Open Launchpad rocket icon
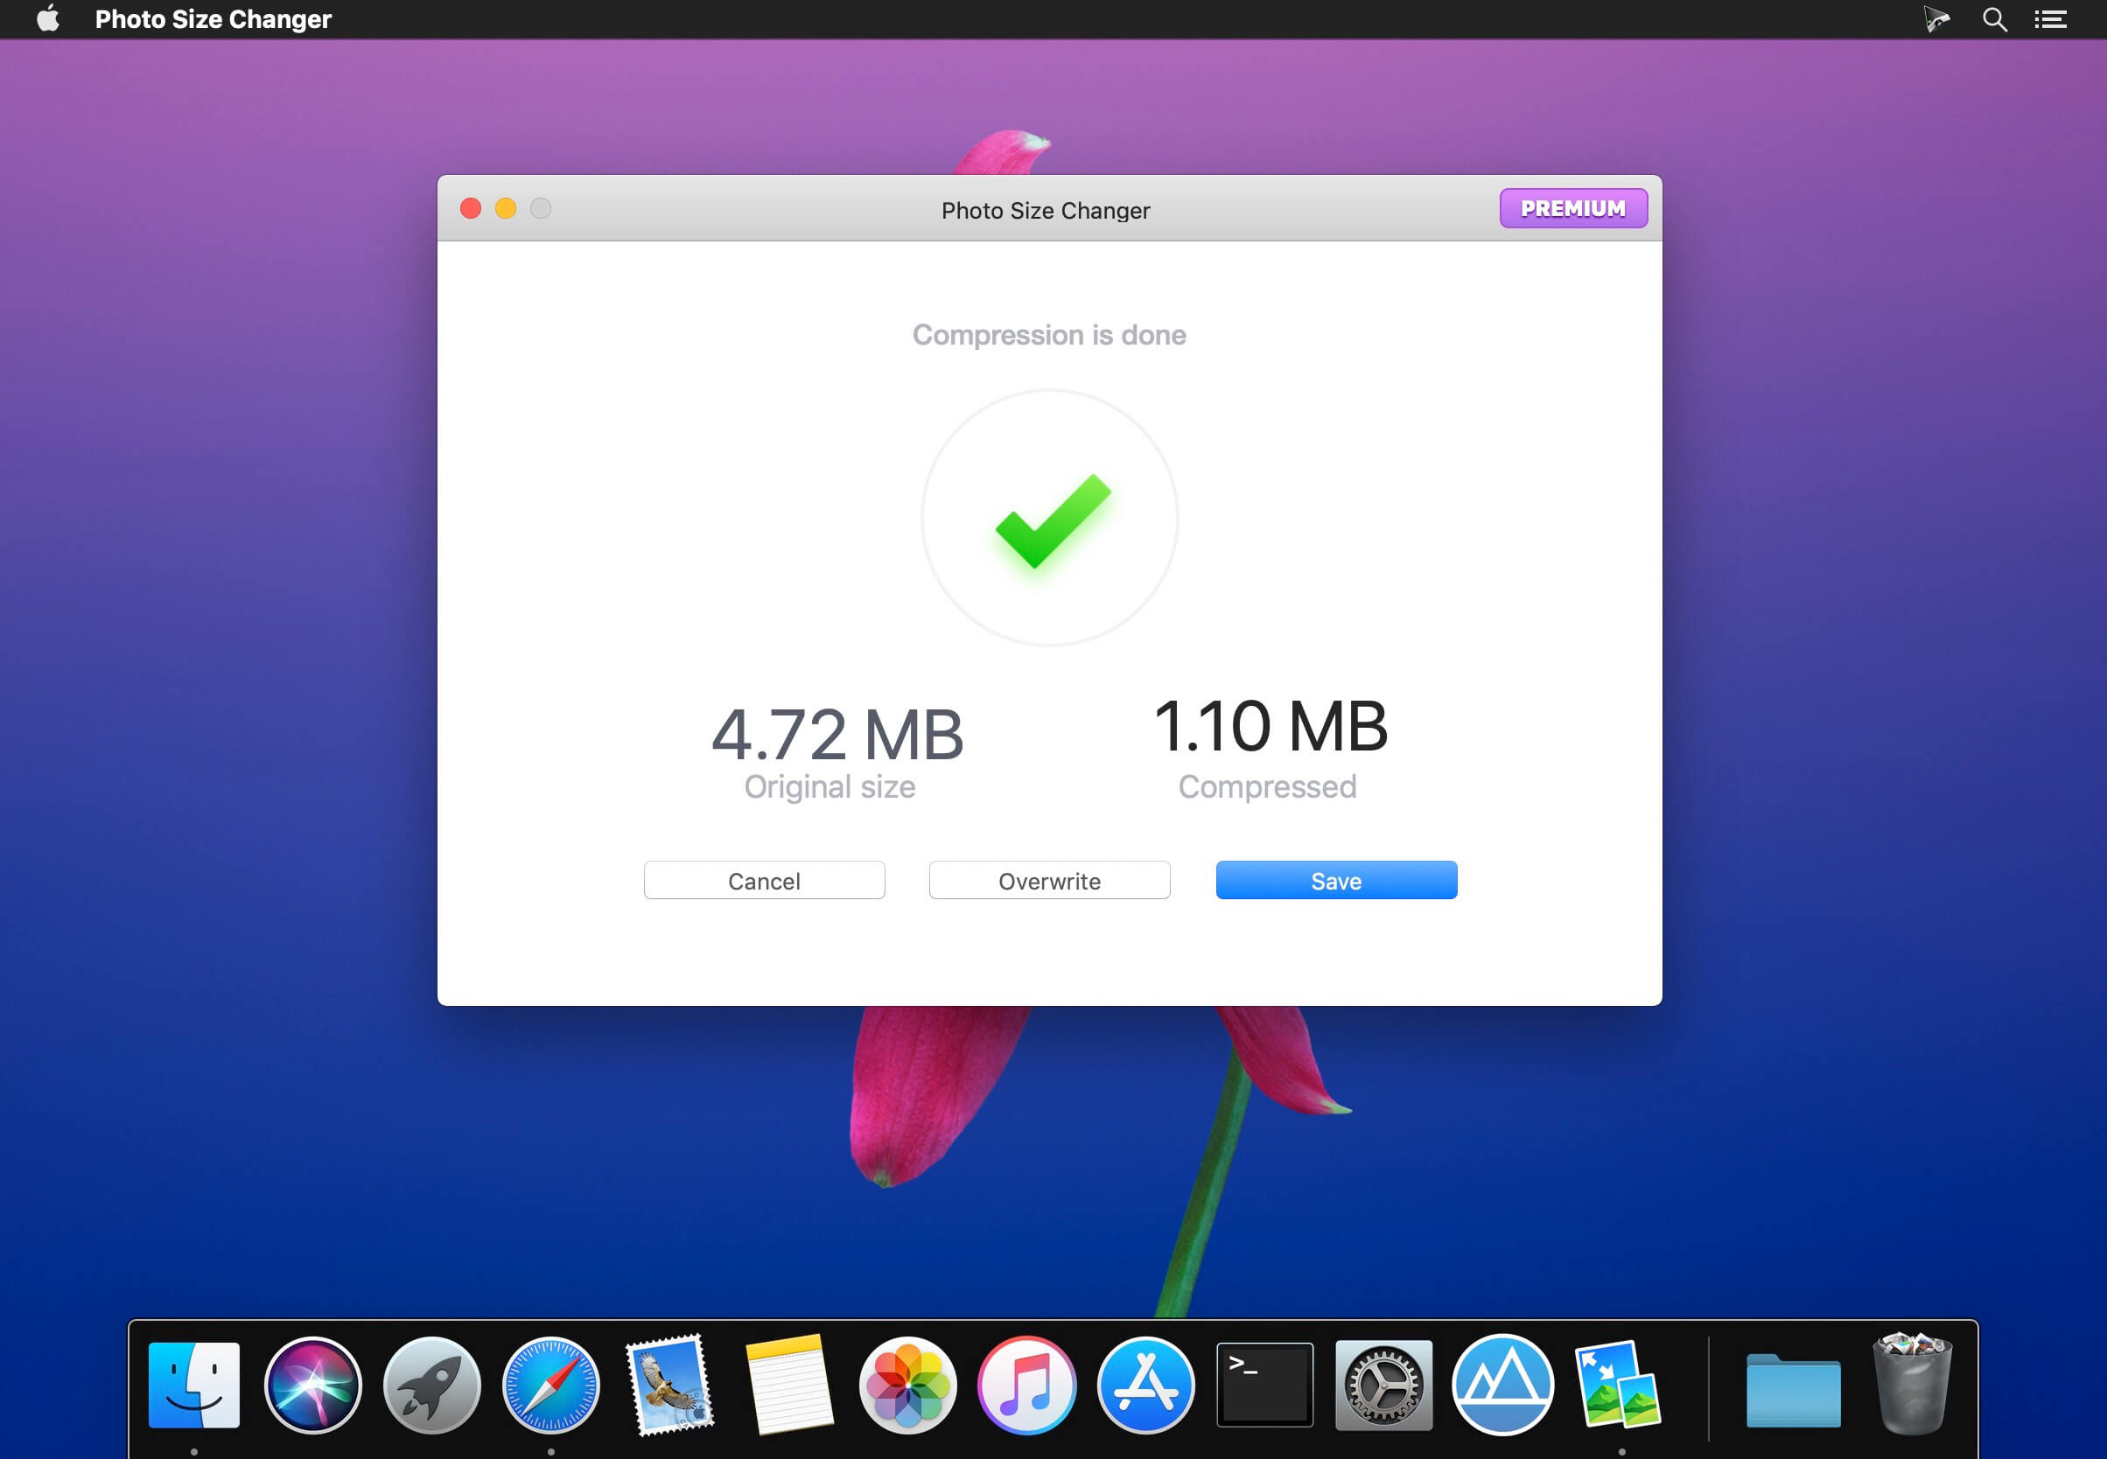The width and height of the screenshot is (2107, 1459). click(x=431, y=1385)
